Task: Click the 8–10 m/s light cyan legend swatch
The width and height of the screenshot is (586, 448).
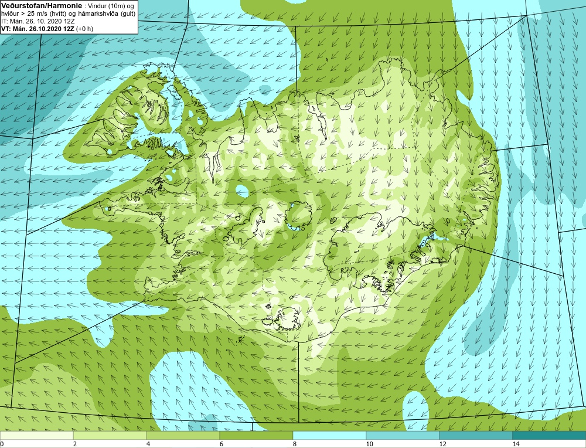Action: point(329,435)
